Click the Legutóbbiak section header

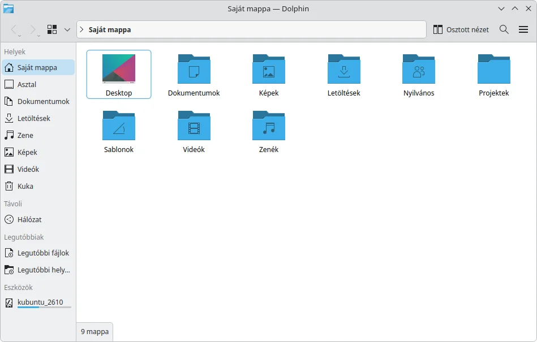click(24, 237)
